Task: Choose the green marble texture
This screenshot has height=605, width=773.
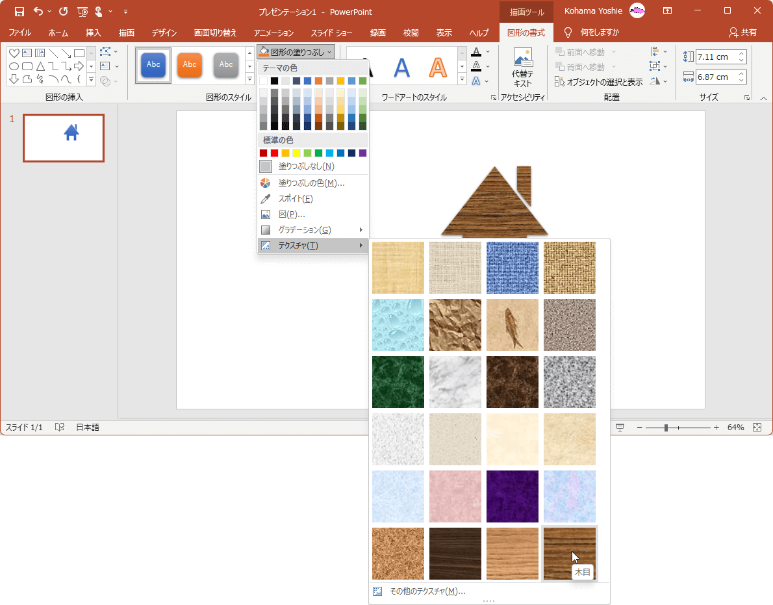Action: 398,382
